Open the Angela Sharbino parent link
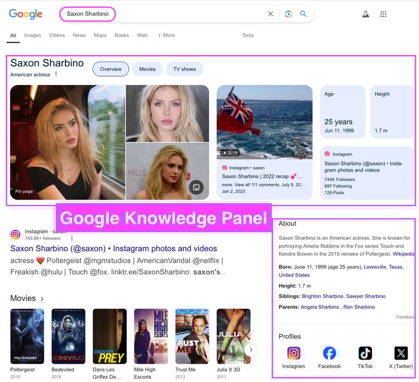The height and width of the screenshot is (382, 419). pos(320,307)
